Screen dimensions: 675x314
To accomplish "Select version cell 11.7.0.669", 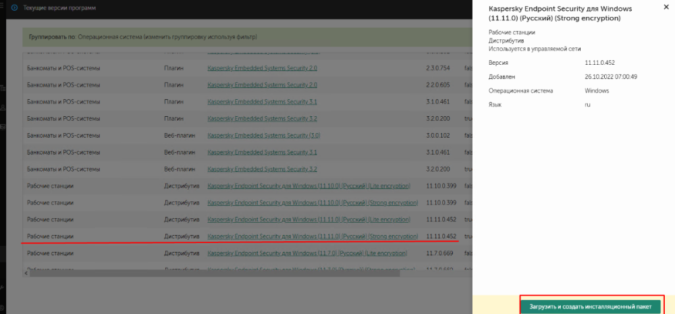I will point(439,253).
